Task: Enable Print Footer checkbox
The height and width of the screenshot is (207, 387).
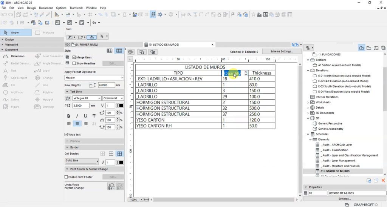Action: tap(66, 177)
